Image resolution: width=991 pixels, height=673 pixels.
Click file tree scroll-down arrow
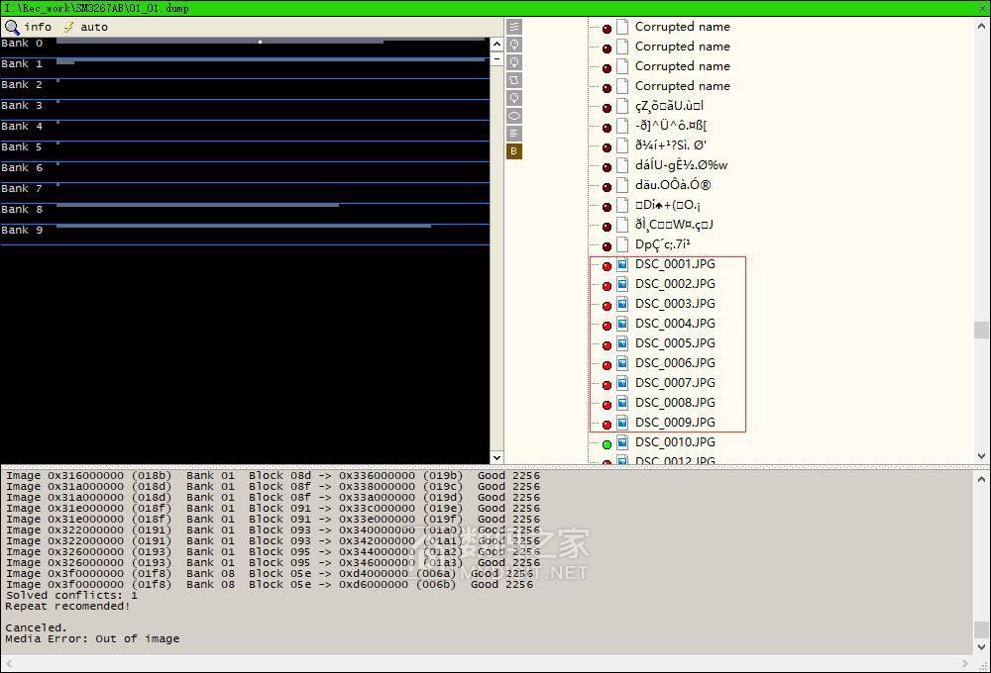(981, 456)
